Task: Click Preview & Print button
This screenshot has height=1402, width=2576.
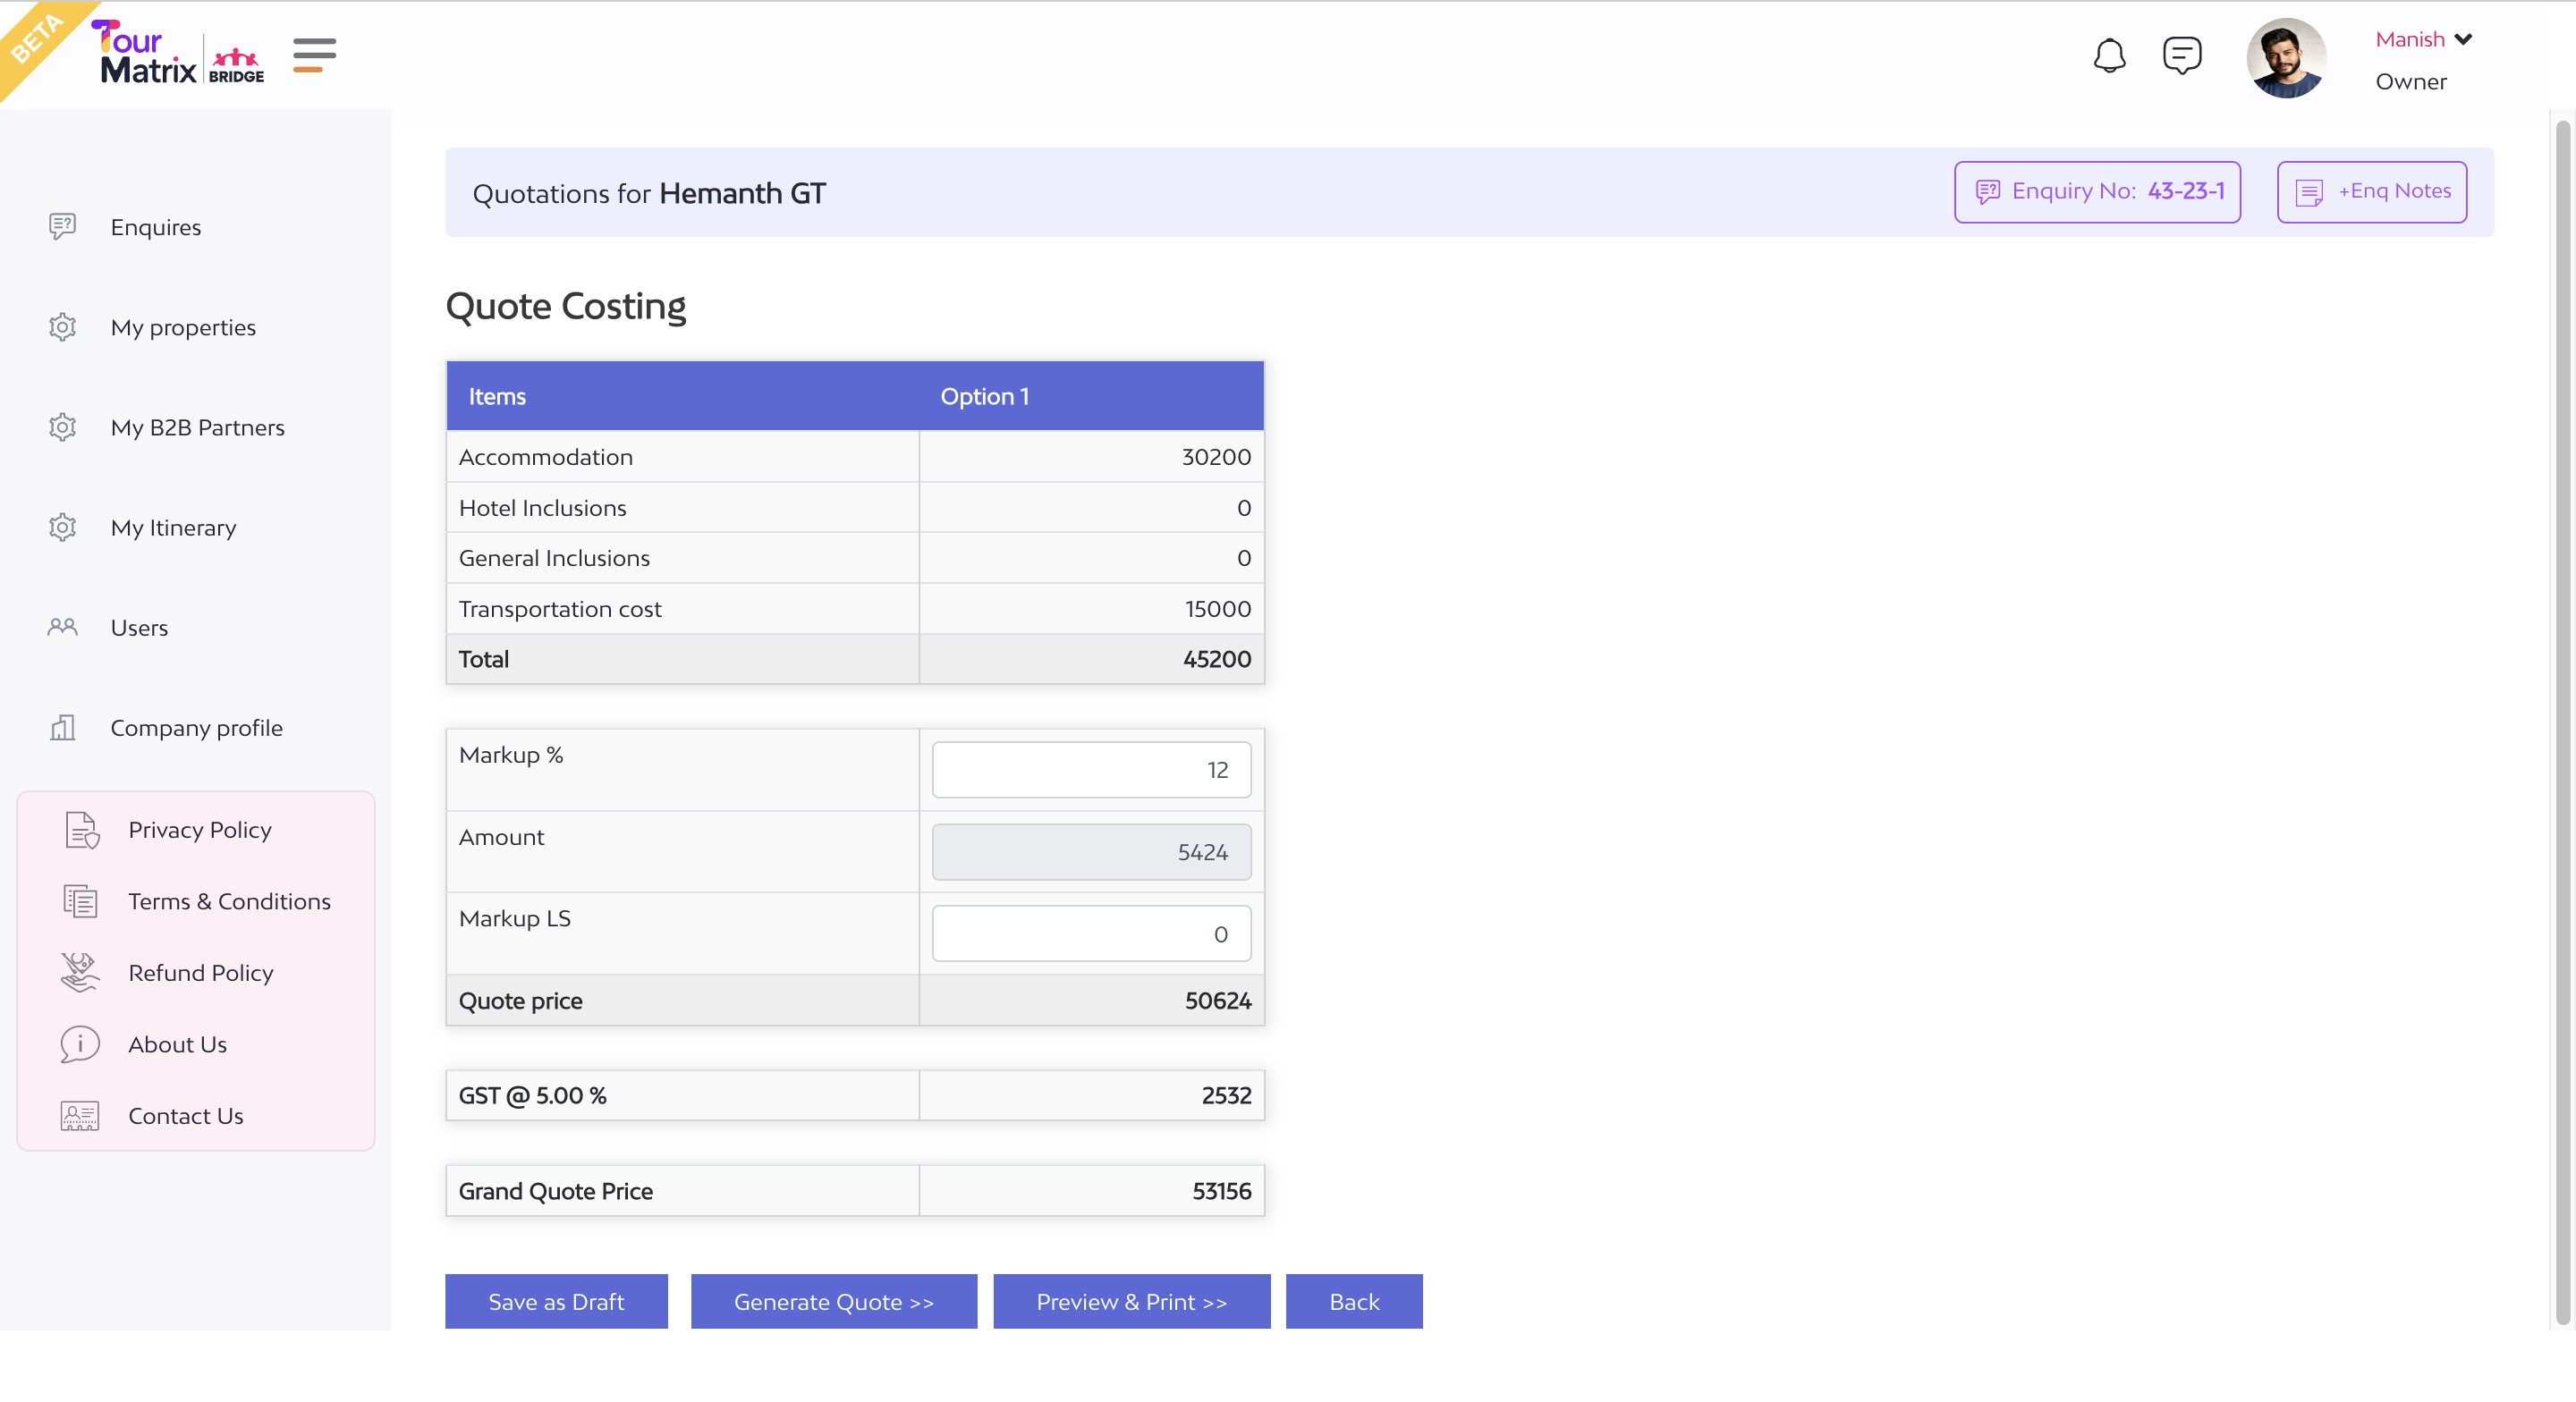Action: pyautogui.click(x=1131, y=1302)
